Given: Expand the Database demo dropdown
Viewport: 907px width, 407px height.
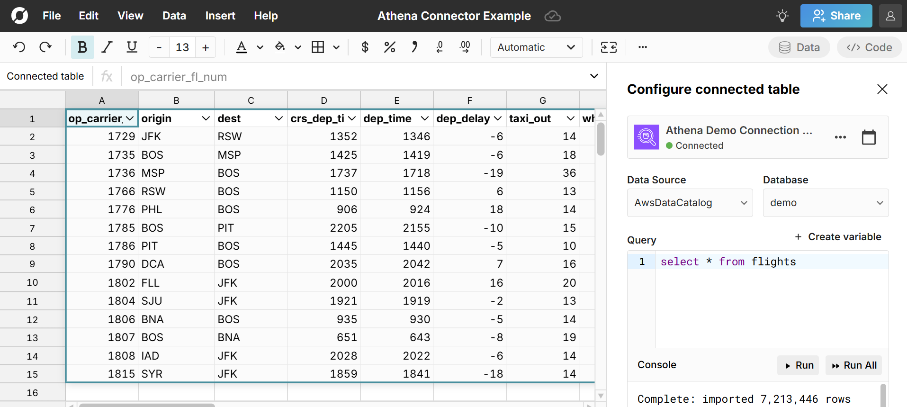Looking at the screenshot, I should point(825,203).
